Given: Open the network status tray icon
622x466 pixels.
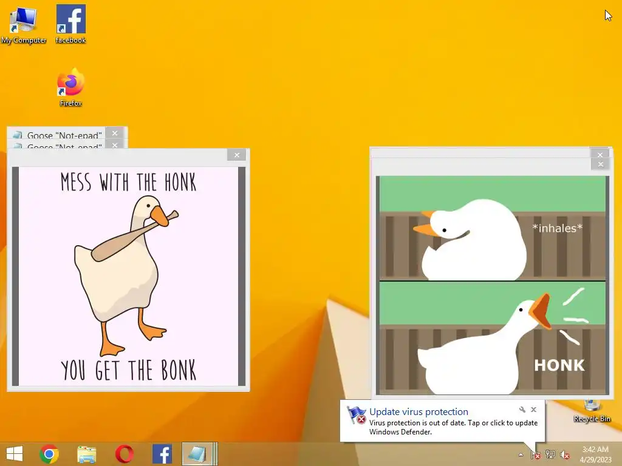Looking at the screenshot, I should (550, 454).
